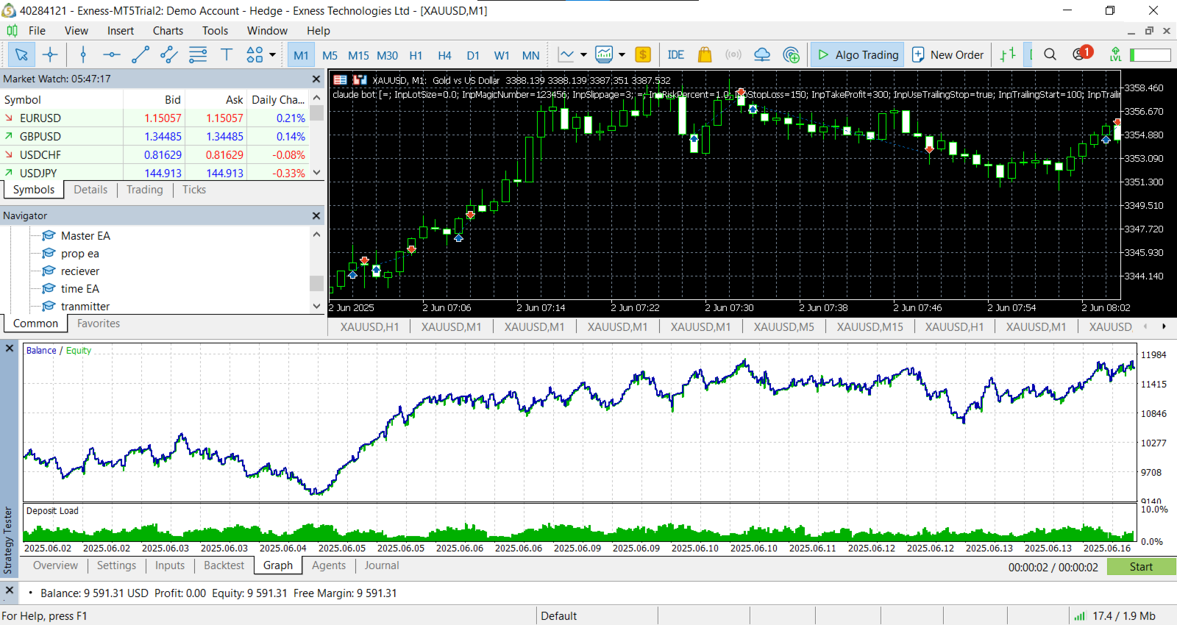Open the shapes objects dropdown arrow
Image resolution: width=1177 pixels, height=625 pixels.
click(273, 54)
